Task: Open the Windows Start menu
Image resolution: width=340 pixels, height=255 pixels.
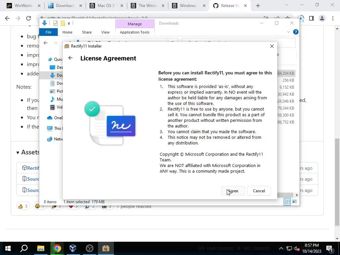Action: tap(8, 248)
